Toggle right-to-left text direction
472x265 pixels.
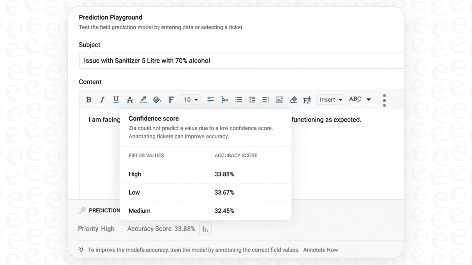[265, 100]
